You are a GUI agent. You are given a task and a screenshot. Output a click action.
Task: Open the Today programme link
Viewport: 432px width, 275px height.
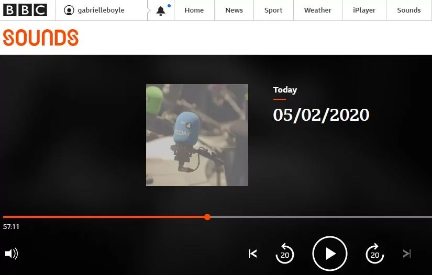coord(285,90)
